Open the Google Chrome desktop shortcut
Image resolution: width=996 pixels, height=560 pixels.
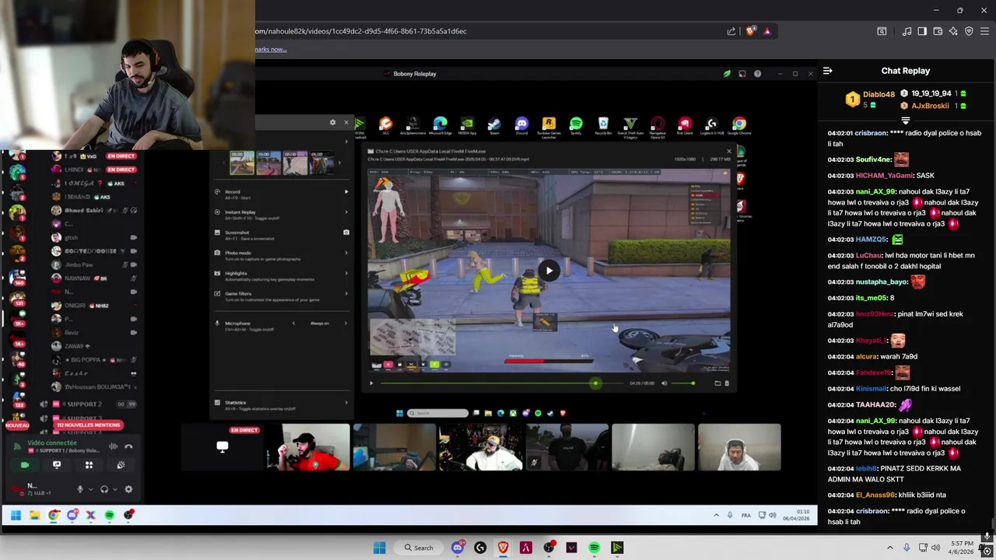(738, 126)
